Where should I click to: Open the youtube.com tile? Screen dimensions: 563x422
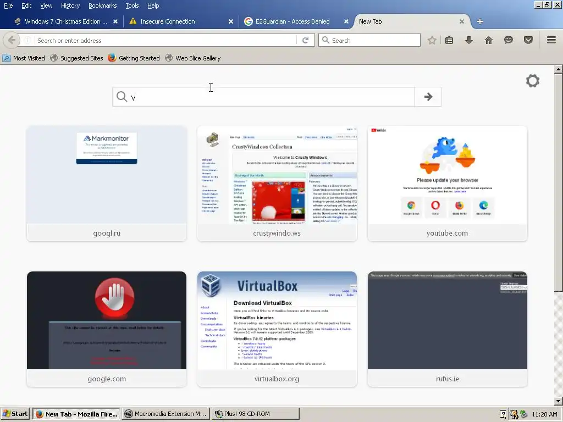[448, 184]
